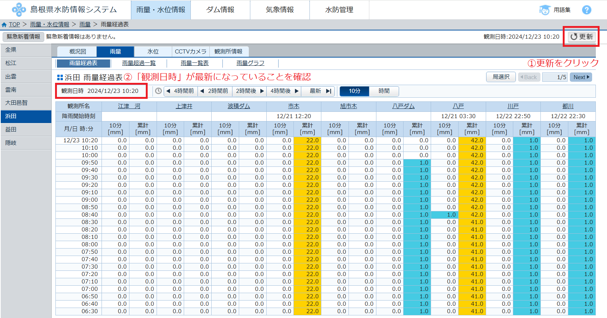
Task: Switch to the 概況図 tab
Action: [78, 52]
